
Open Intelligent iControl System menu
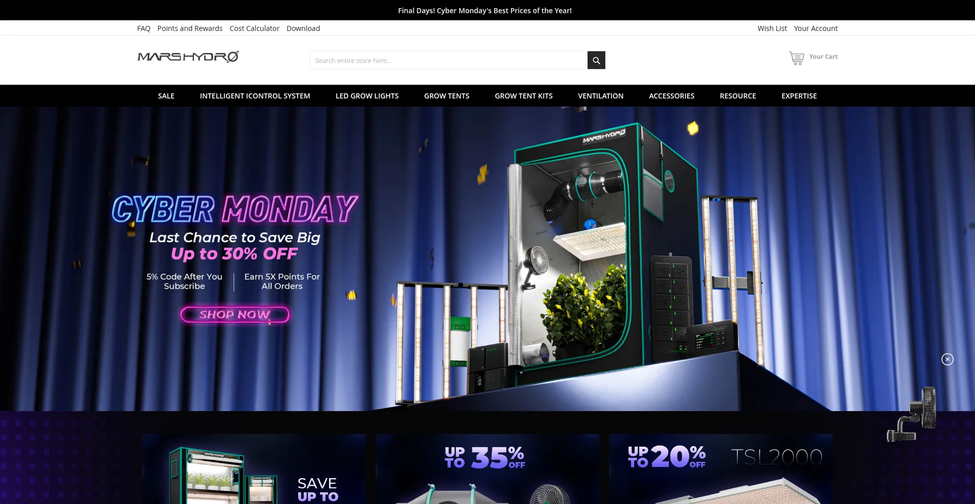255,96
